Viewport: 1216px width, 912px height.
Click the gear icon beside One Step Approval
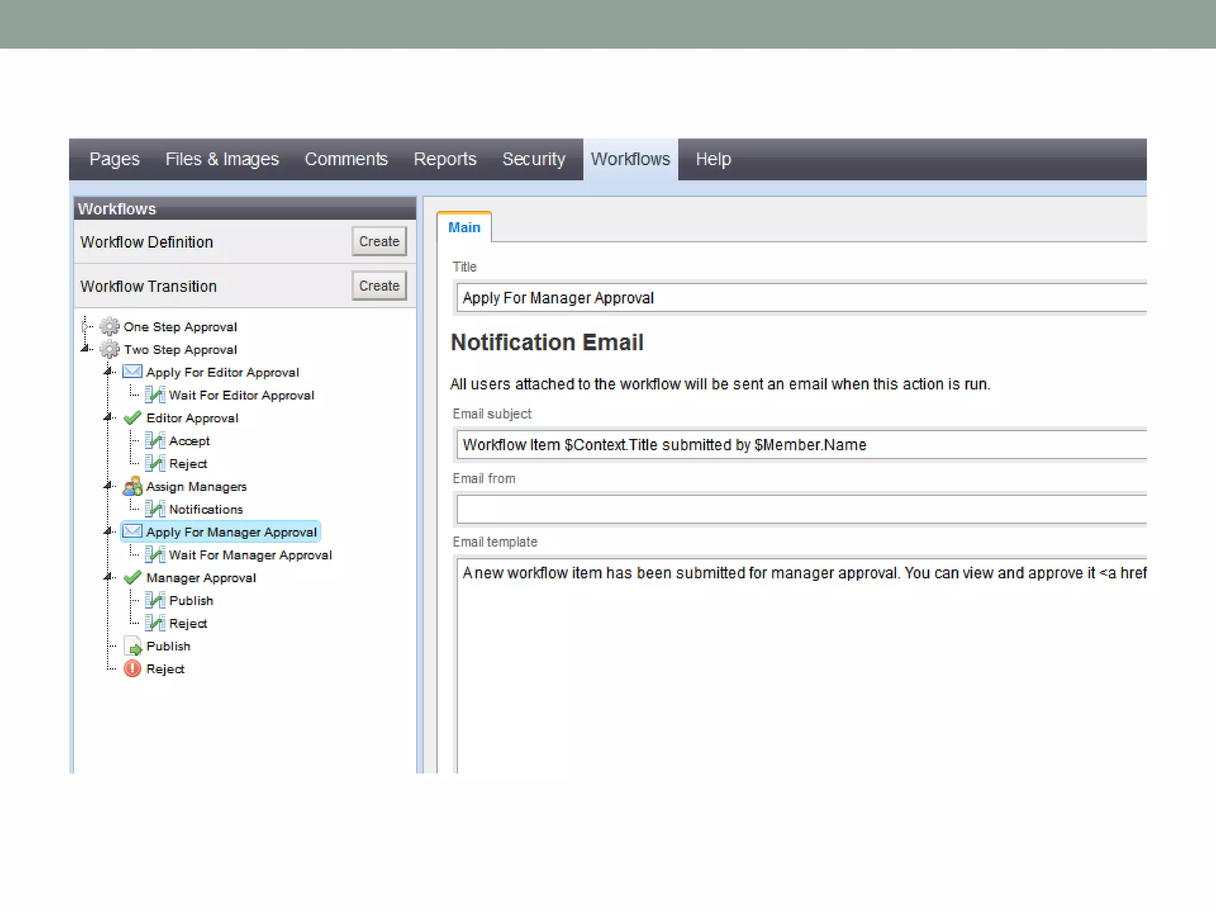coord(109,327)
